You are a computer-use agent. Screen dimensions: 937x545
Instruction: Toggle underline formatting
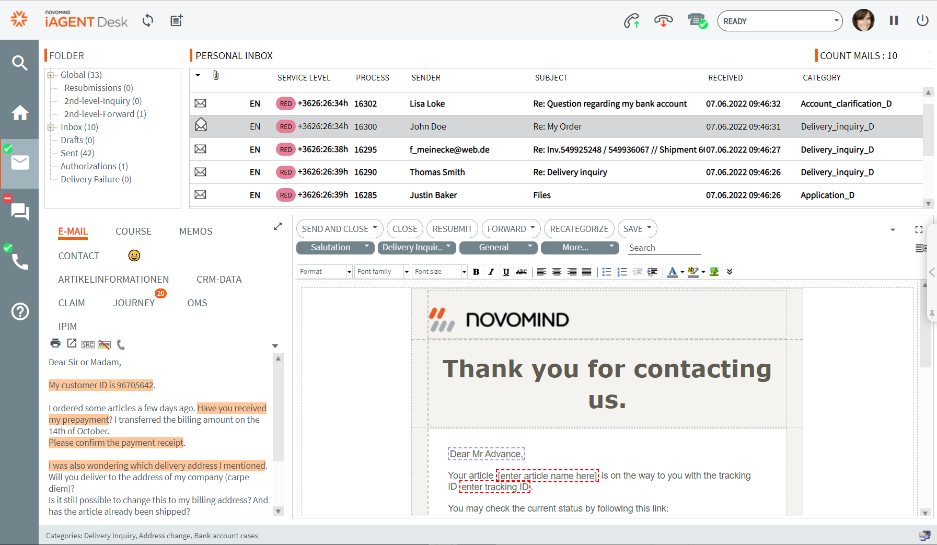506,272
